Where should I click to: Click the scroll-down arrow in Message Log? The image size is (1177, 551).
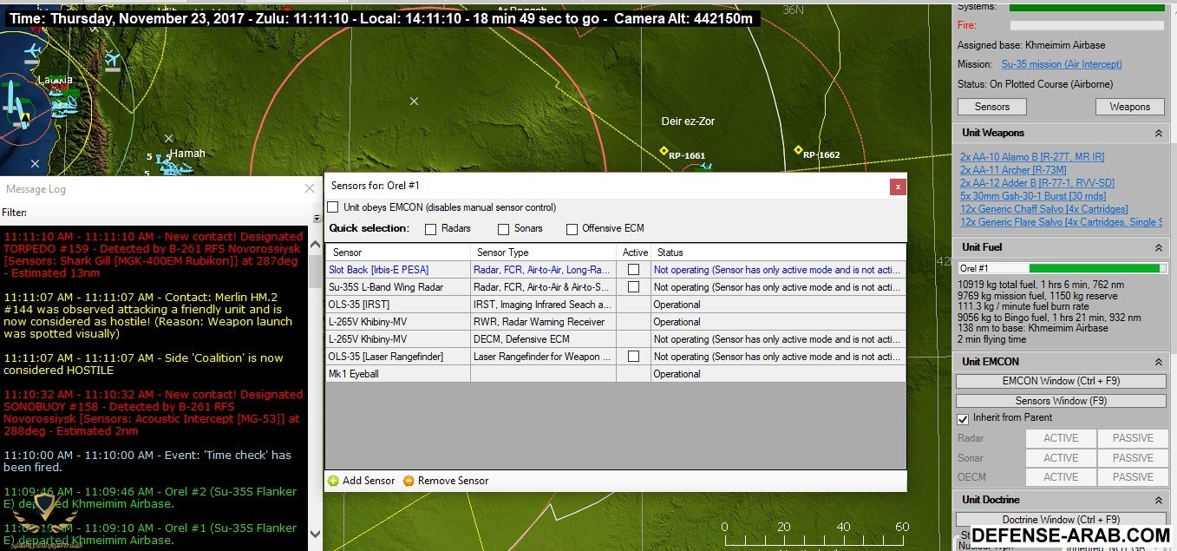315,535
